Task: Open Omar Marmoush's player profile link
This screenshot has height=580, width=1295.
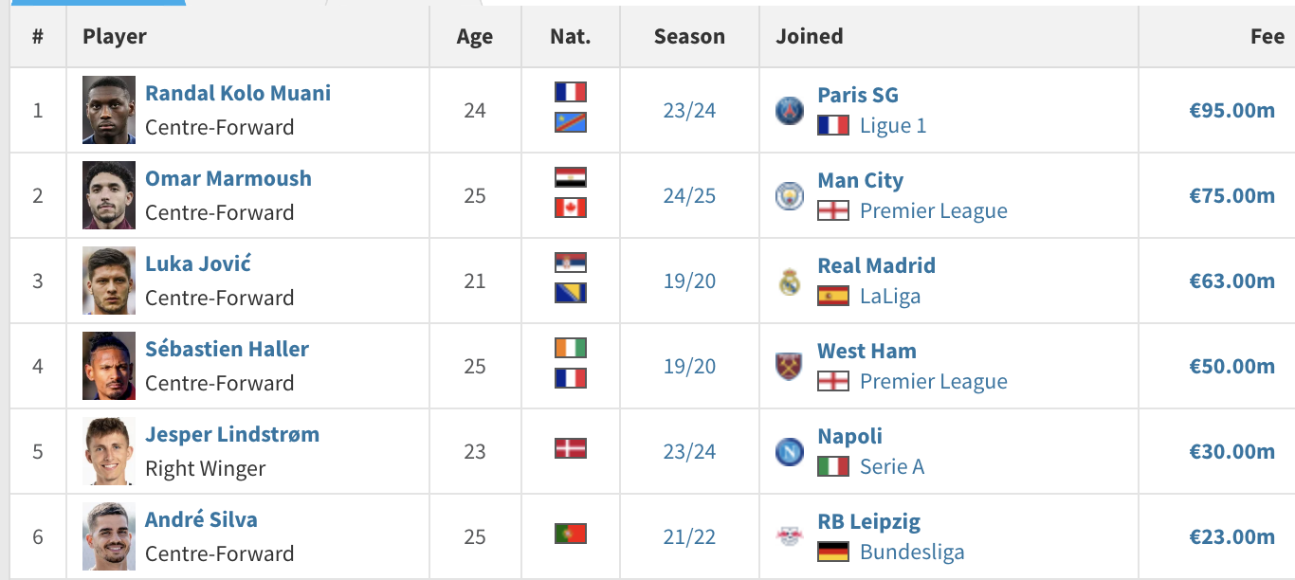Action: click(228, 178)
